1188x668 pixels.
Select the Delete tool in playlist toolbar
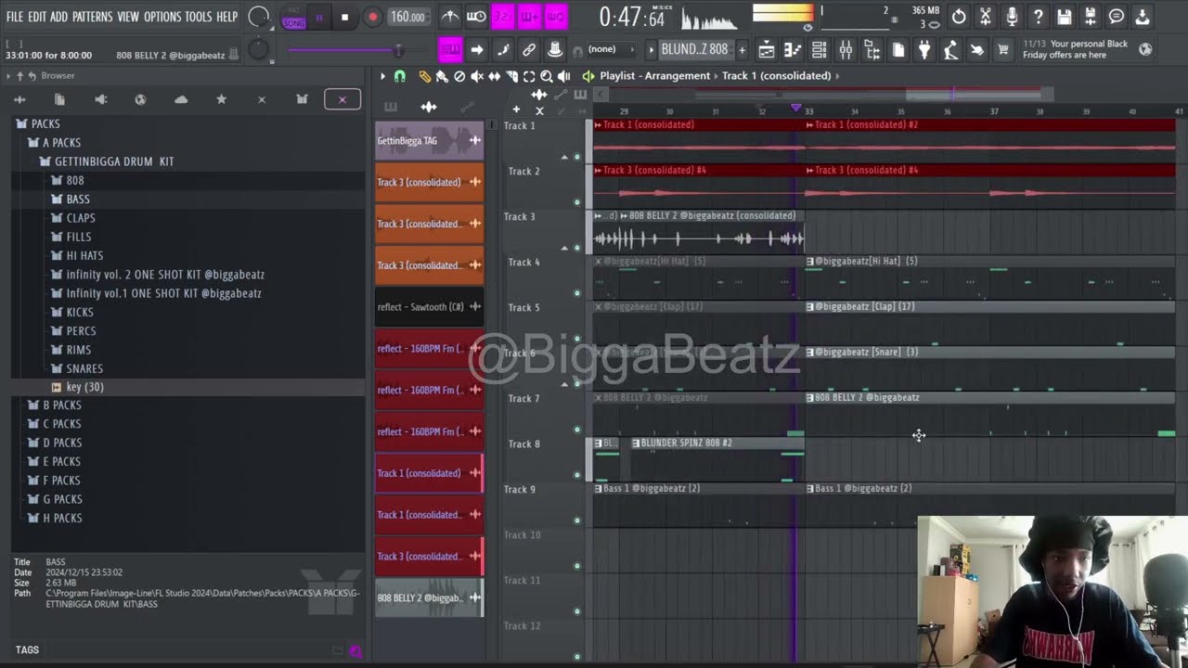(x=459, y=76)
